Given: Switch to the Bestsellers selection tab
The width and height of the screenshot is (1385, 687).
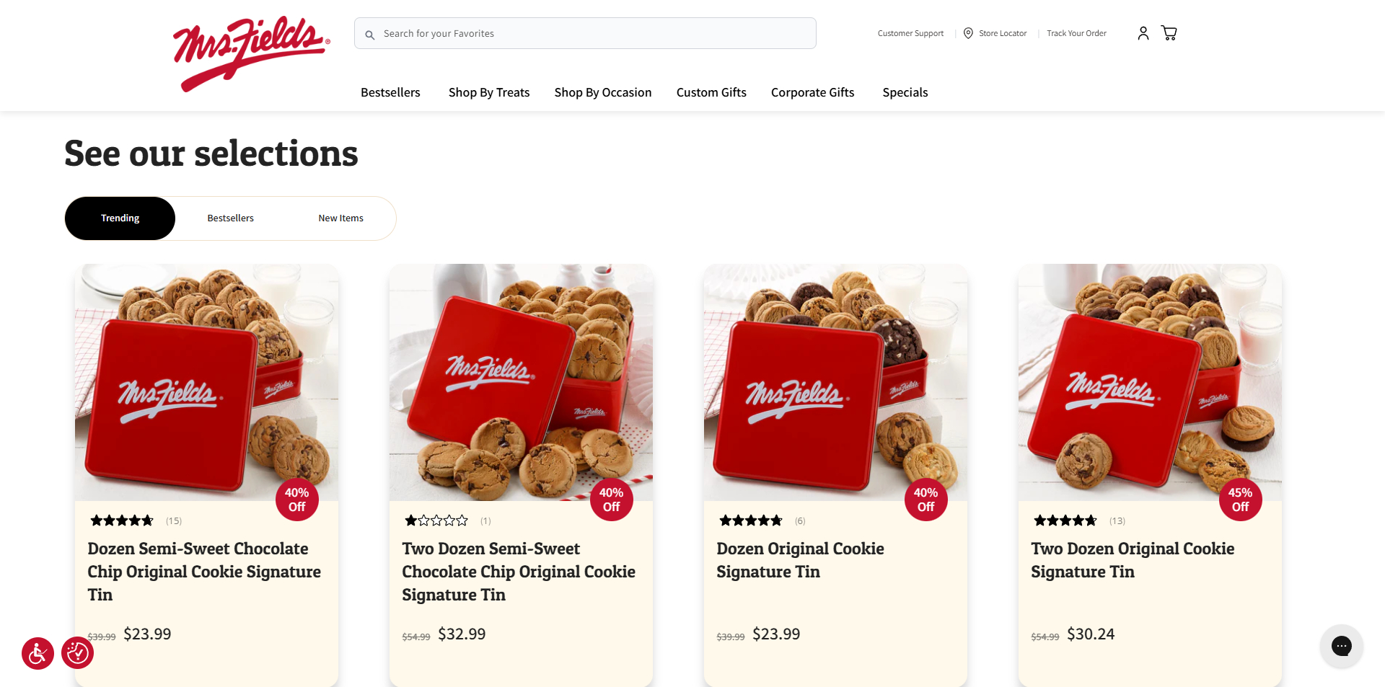Looking at the screenshot, I should click(230, 218).
